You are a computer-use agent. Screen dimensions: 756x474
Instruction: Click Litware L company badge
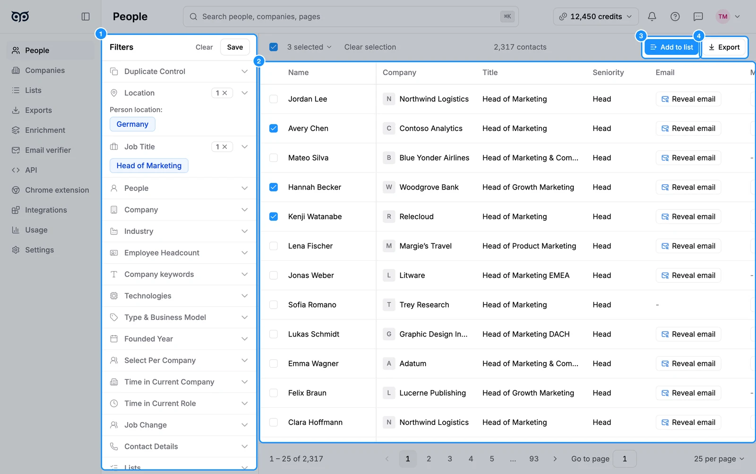click(x=389, y=276)
